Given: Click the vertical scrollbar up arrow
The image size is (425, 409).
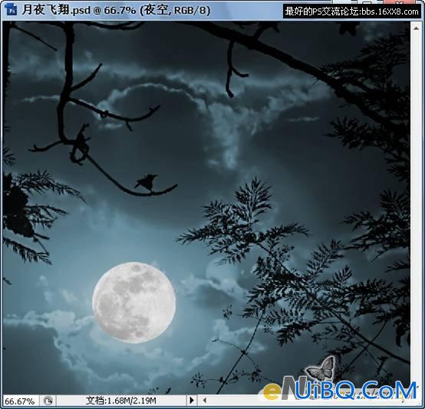Looking at the screenshot, I should point(416,28).
